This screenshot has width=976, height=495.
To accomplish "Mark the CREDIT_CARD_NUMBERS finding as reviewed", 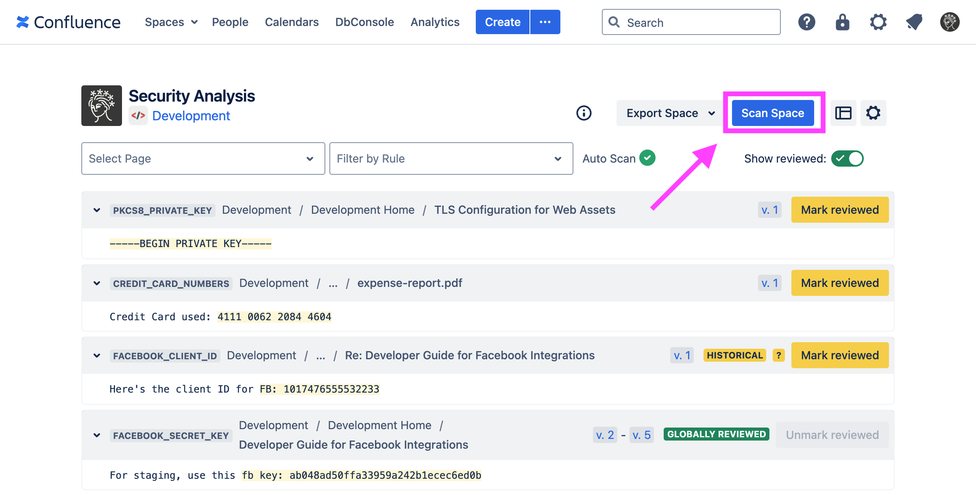I will click(840, 283).
